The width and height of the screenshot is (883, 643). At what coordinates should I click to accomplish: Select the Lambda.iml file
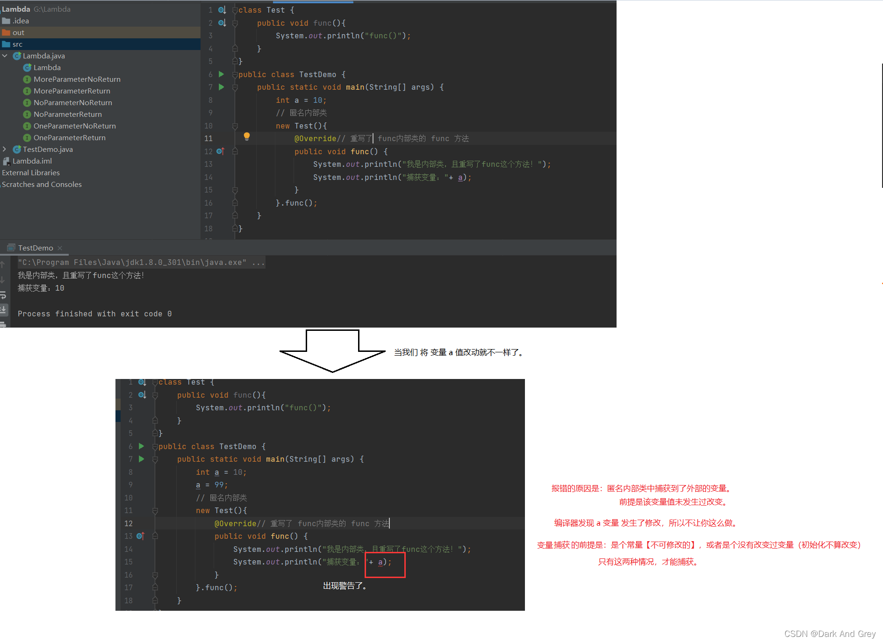(x=27, y=161)
